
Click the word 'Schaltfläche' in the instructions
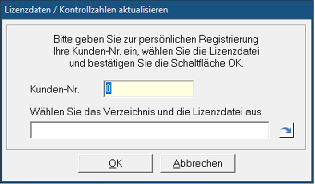198,63
